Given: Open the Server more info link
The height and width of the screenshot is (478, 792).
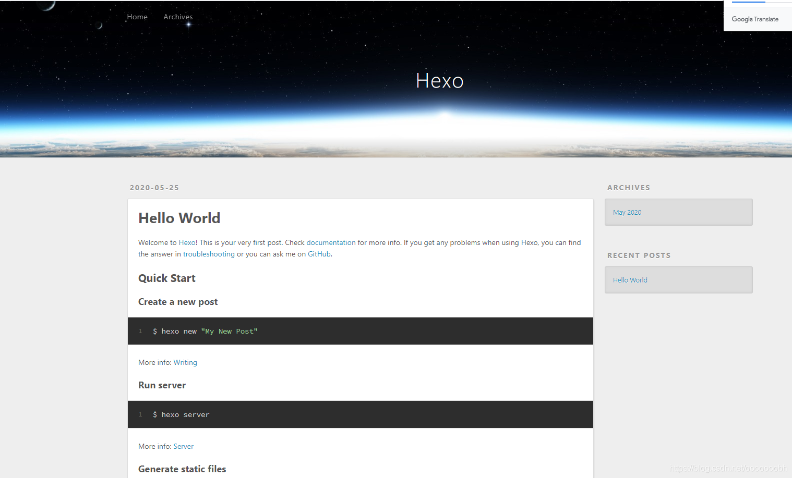Looking at the screenshot, I should pos(183,446).
